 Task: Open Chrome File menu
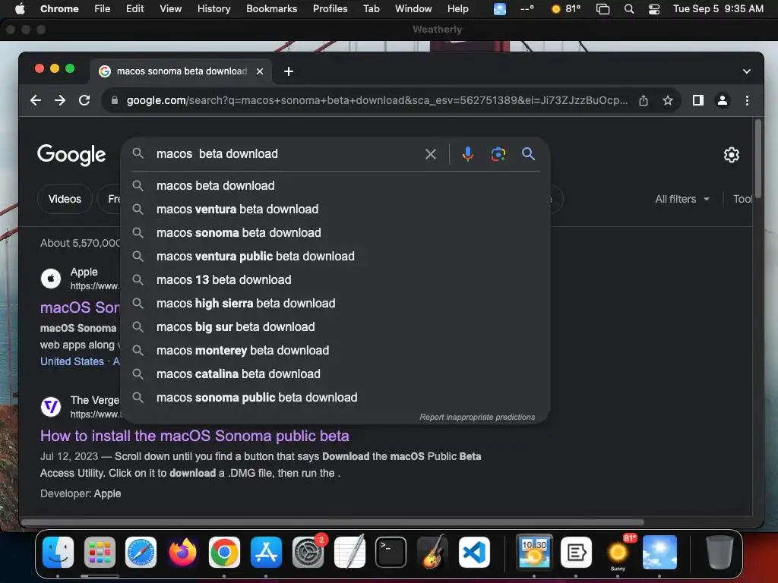tap(103, 9)
